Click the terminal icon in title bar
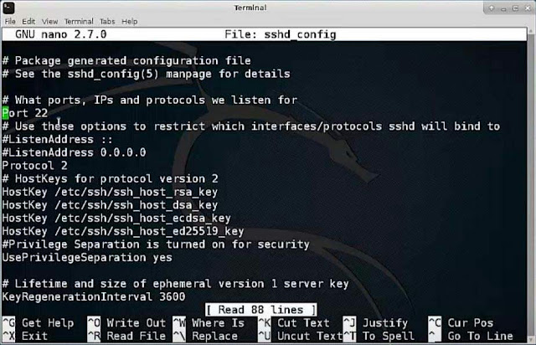This screenshot has height=345, width=536. tap(8, 8)
